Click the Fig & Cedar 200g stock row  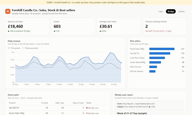(x=58, y=113)
